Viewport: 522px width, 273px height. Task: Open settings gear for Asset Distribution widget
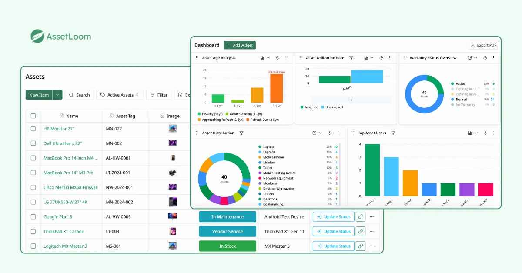point(330,133)
